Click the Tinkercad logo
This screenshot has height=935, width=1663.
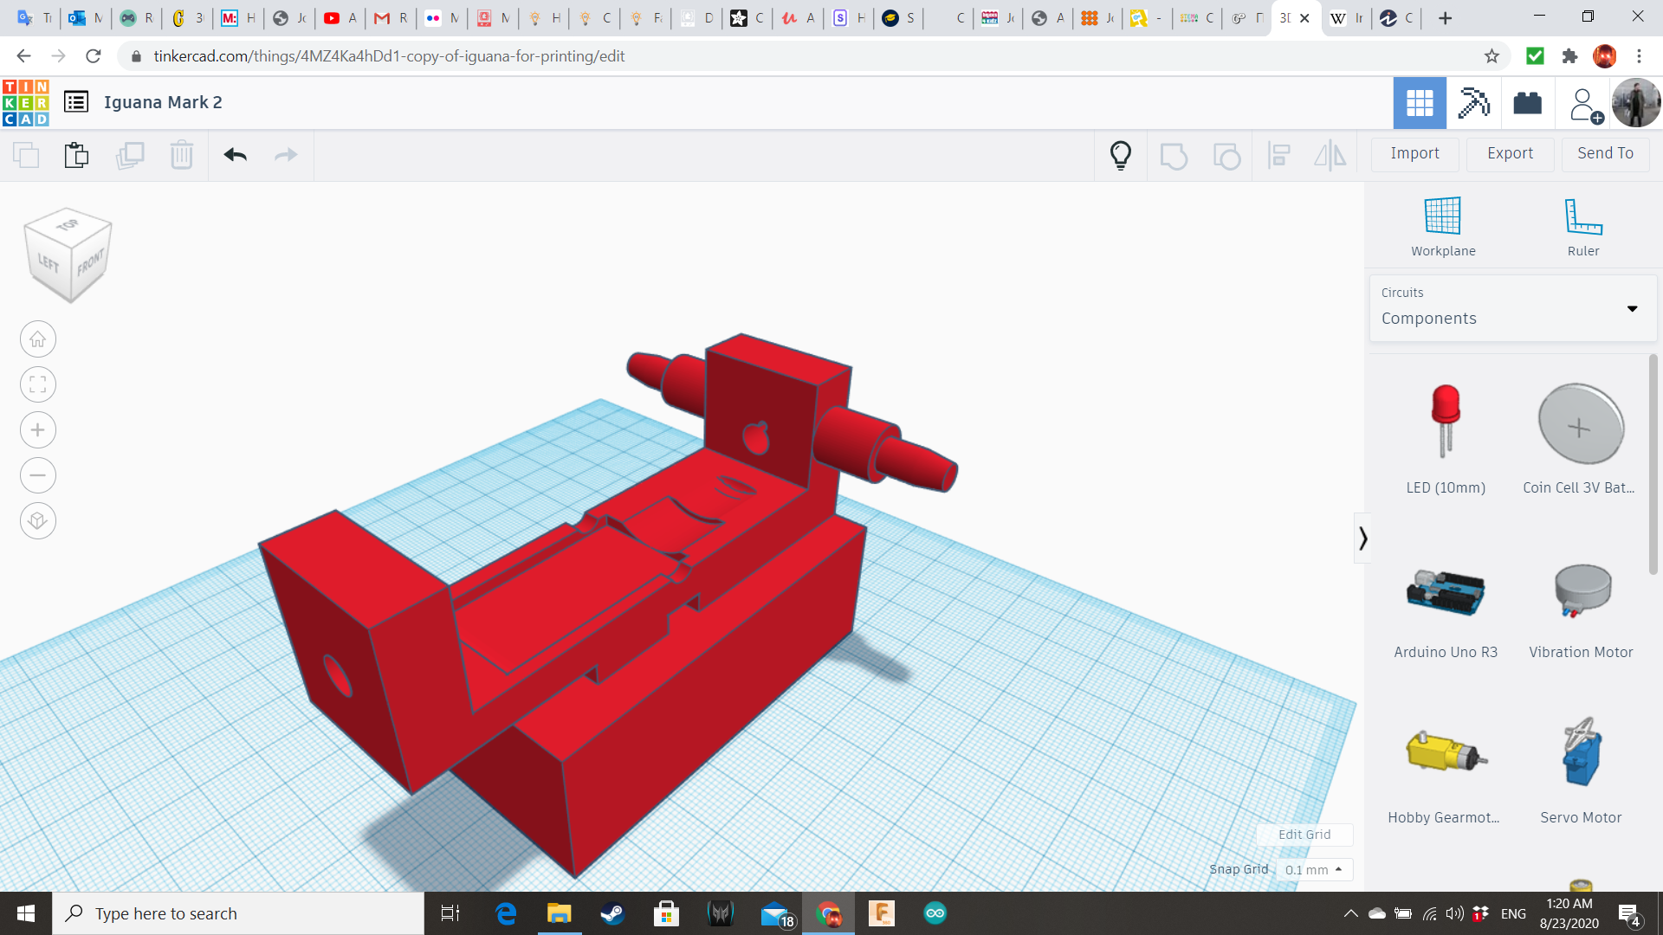pyautogui.click(x=25, y=102)
